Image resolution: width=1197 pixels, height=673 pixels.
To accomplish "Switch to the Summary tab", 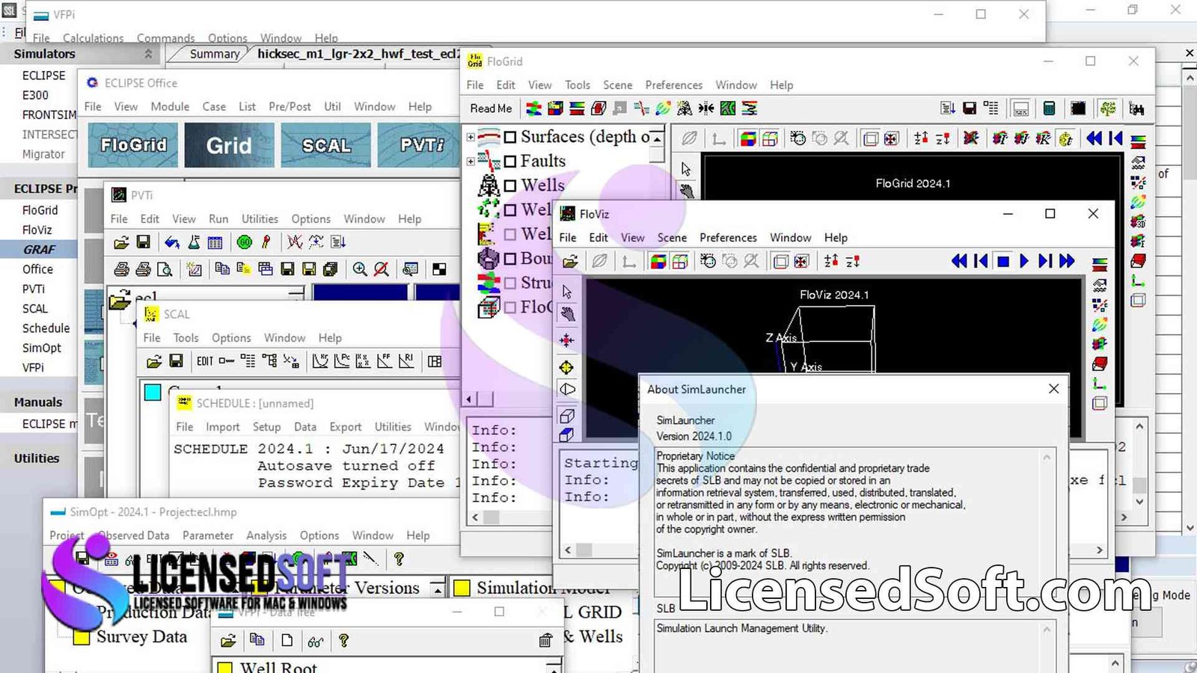I will coord(214,54).
